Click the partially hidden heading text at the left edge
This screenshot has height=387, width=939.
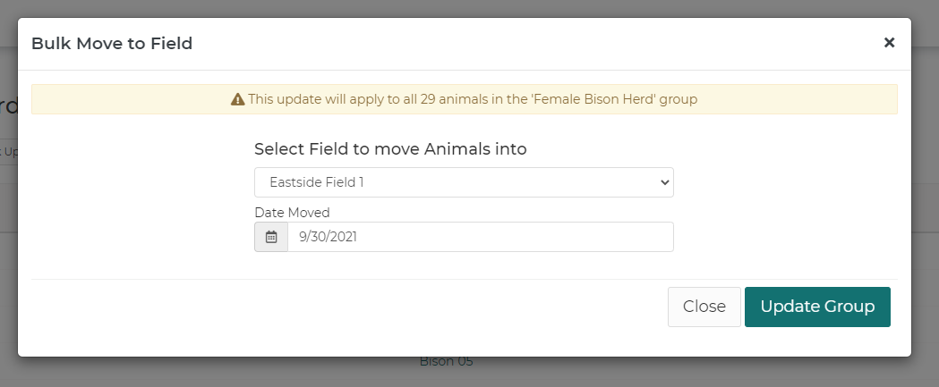click(x=8, y=108)
